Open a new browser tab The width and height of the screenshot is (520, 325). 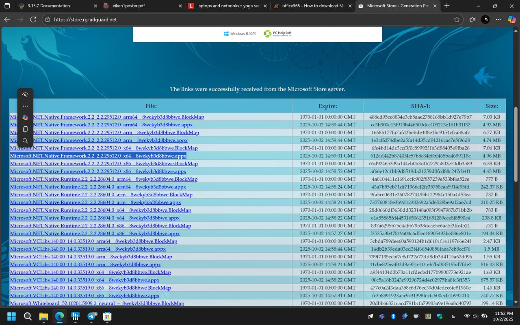(447, 6)
